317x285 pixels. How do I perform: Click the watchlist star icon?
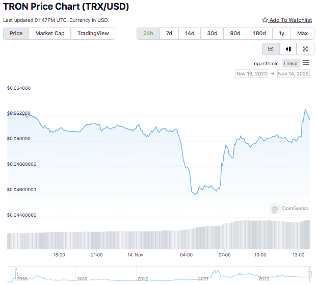(x=265, y=20)
